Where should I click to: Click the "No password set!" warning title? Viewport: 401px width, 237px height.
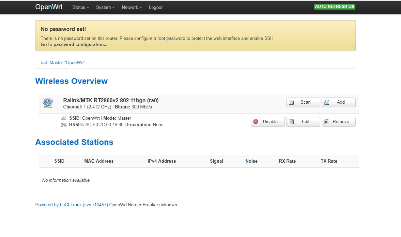(63, 29)
